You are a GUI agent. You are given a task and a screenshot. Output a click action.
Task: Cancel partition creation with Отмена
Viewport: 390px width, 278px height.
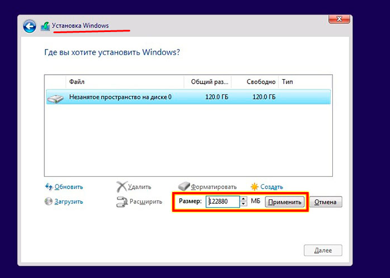click(x=325, y=202)
